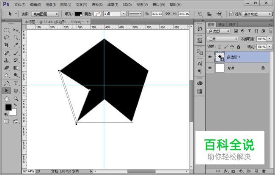Create a new adjustment layer
275x175 pixels.
(241, 171)
